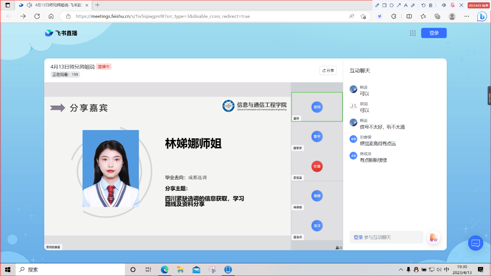Toggle the Chinese input method indicator
Image resolution: width=491 pixels, height=276 pixels.
click(446, 269)
